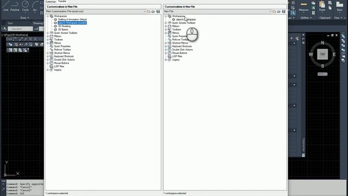This screenshot has height=196, width=348.
Task: Expand Double Click Actions in Main File tree
Action: 48,60
